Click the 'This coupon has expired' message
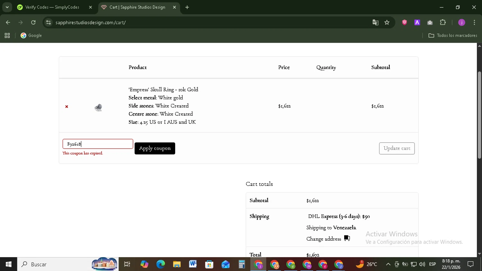 point(83,153)
